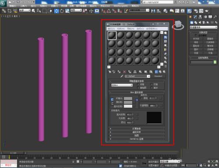Enable the 线框 wireframe checkbox
Screen dimensions: 219x168
tap(138, 84)
